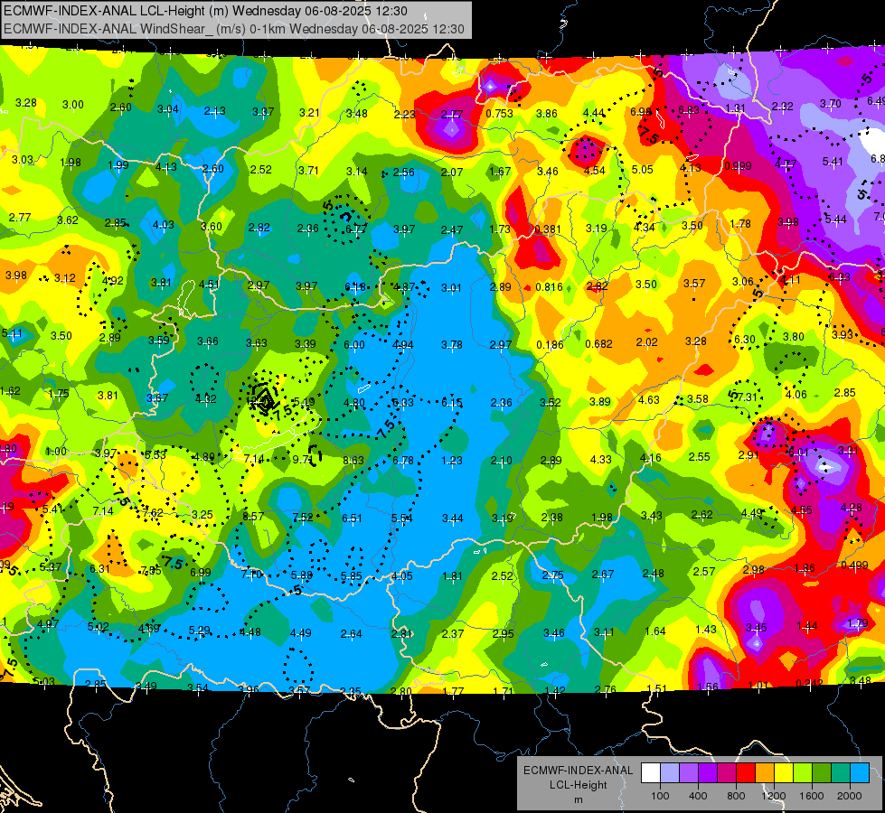The height and width of the screenshot is (813, 885).
Task: Click the grid point value '1.31'
Action: pyautogui.click(x=736, y=108)
